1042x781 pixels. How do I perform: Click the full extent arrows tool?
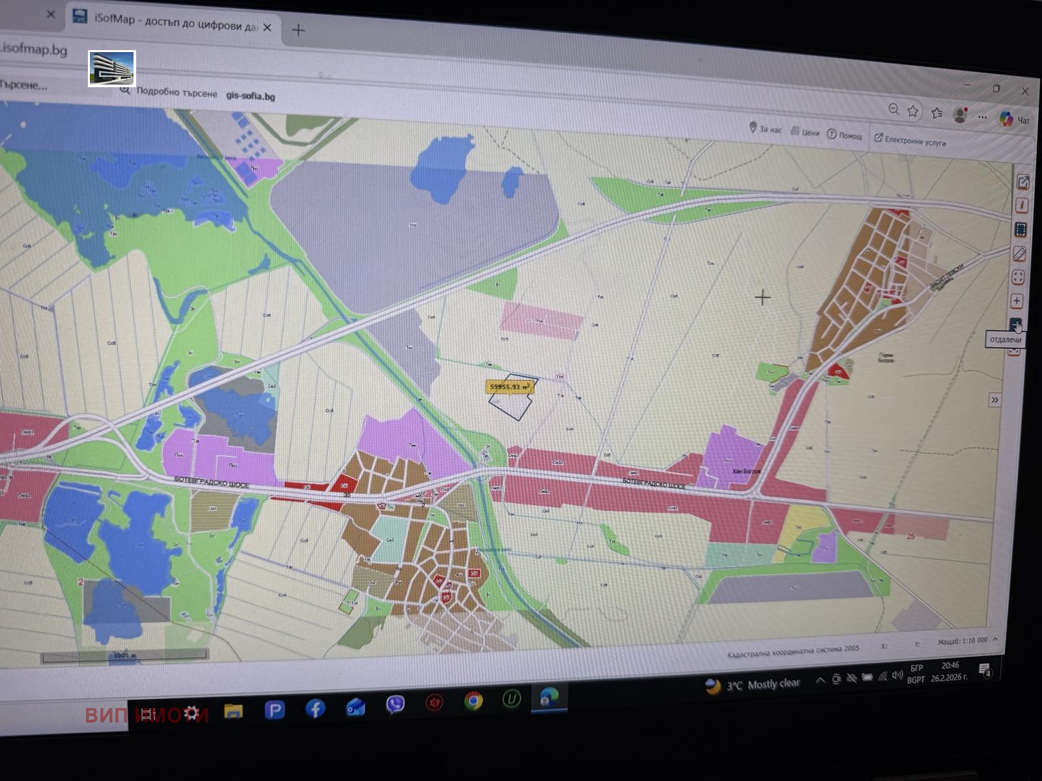[x=1019, y=277]
